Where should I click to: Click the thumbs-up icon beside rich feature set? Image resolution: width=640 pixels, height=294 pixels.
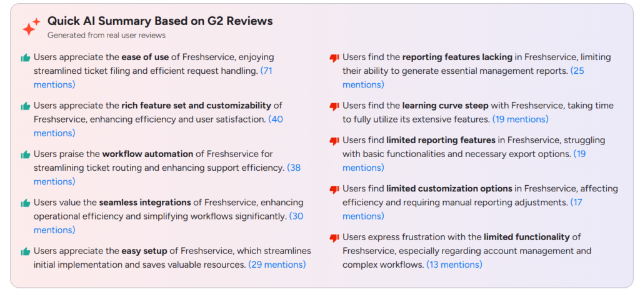(x=26, y=106)
